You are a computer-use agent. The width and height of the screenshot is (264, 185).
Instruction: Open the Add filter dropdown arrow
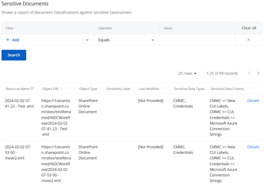(x=87, y=40)
